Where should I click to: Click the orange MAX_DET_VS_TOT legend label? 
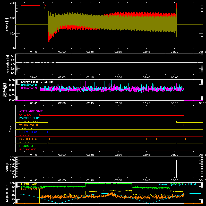32,189
